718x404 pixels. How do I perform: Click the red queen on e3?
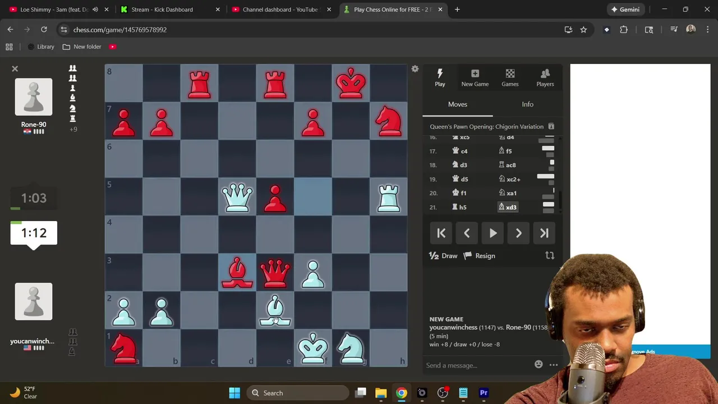point(275,273)
